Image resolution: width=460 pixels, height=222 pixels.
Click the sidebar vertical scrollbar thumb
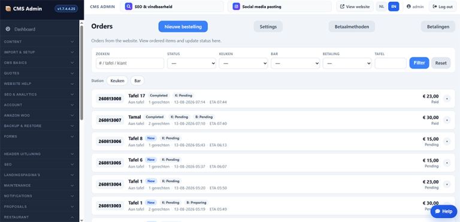click(x=81, y=73)
